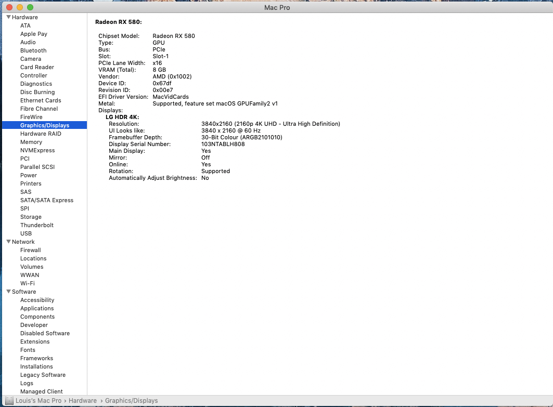Open the Audio hardware entry

pyautogui.click(x=28, y=42)
